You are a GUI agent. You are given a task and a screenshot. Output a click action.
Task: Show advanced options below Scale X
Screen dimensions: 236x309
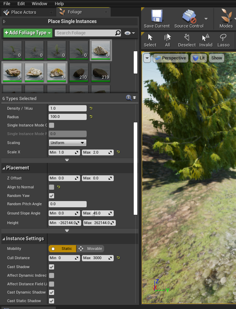67,160
